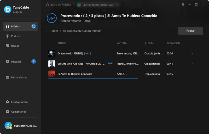Click the user account avatar icon
The width and height of the screenshot is (209, 134).
(8, 125)
